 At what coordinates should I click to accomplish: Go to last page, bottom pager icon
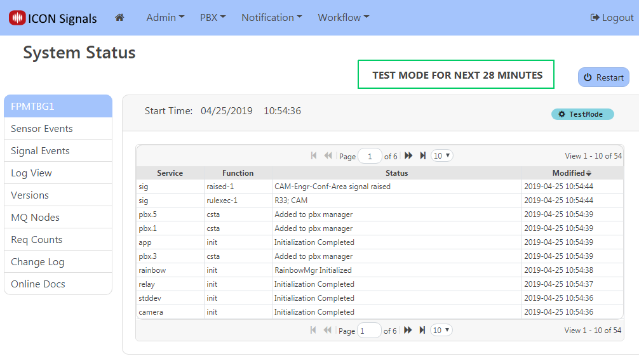[422, 330]
